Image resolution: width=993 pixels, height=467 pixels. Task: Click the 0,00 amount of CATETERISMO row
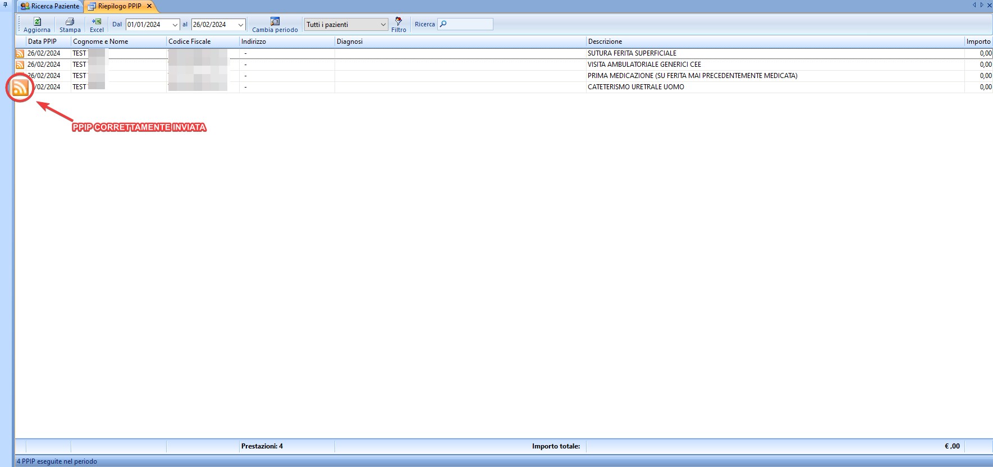(986, 87)
